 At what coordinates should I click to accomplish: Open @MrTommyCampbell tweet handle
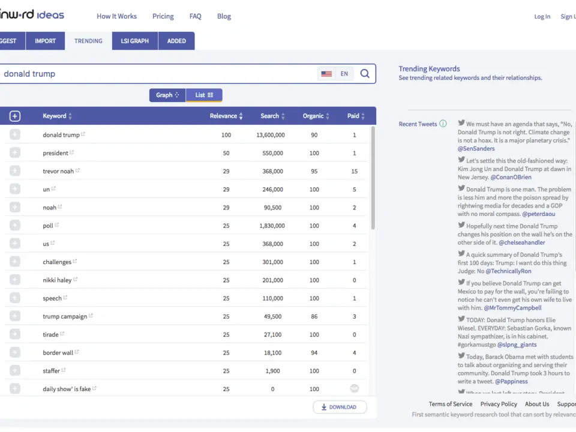tap(512, 308)
